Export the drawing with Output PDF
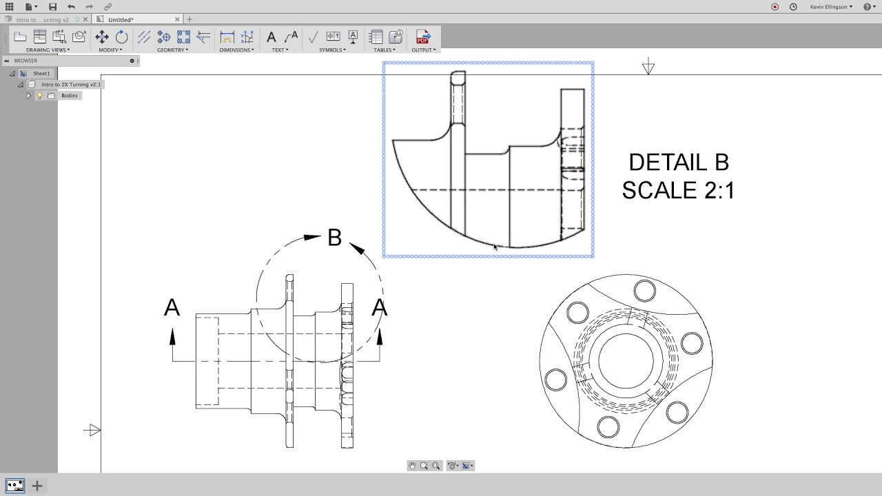The height and width of the screenshot is (496, 882). tap(422, 37)
